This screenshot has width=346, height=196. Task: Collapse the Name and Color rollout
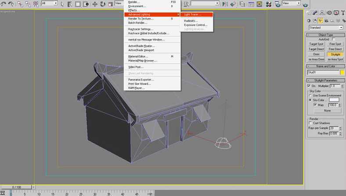coord(326,66)
